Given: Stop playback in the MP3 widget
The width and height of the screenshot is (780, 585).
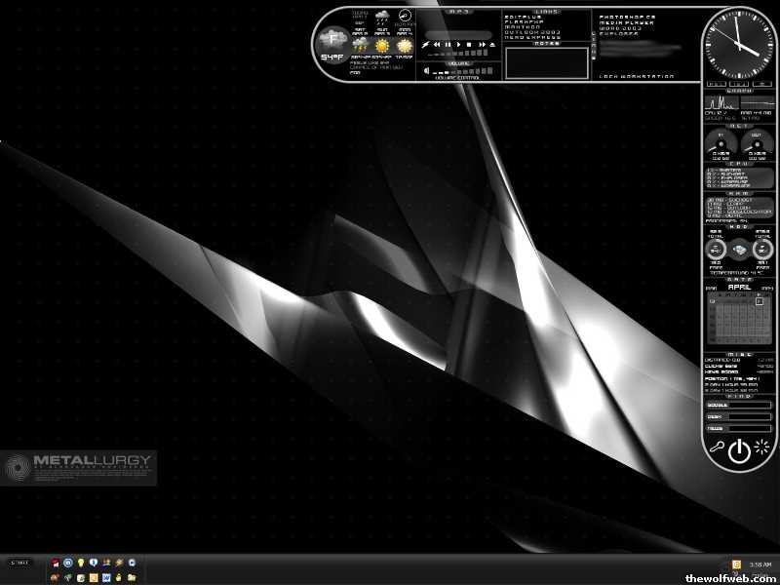Looking at the screenshot, I should pyautogui.click(x=469, y=44).
